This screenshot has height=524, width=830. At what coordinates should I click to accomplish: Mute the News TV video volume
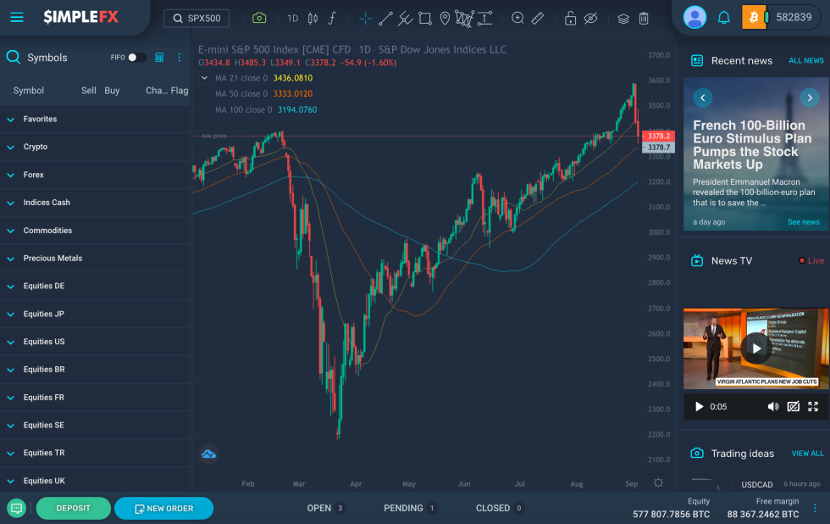[x=772, y=406]
